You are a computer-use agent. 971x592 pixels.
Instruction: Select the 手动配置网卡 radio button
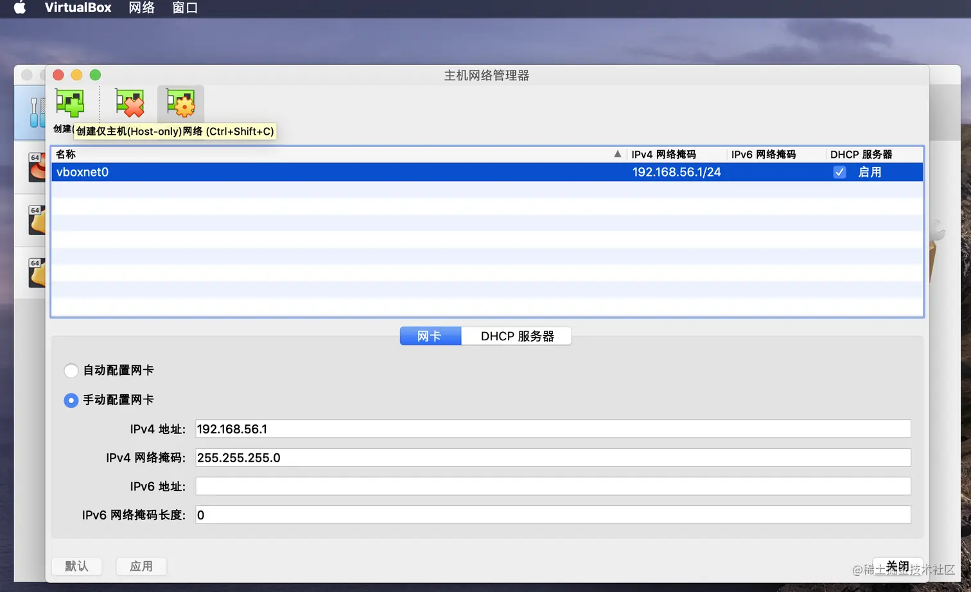pos(71,400)
